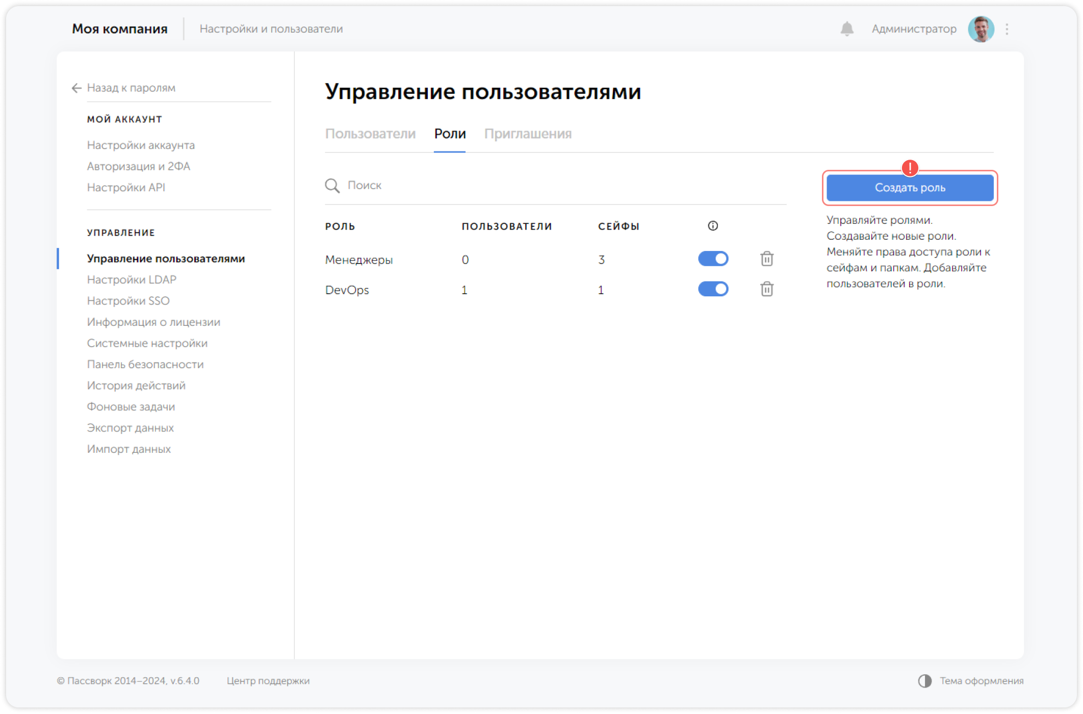1083x714 pixels.
Task: Click the search magnifier icon
Action: point(331,186)
